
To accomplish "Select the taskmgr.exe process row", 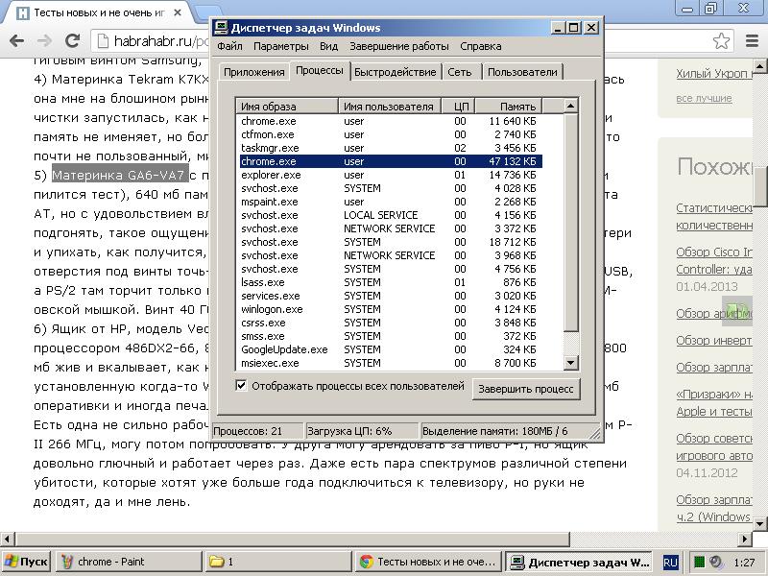I will [391, 148].
